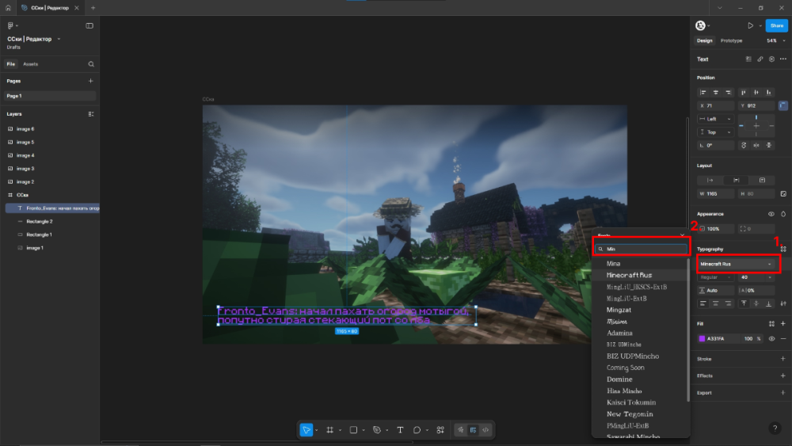The image size is (792, 446).
Task: Open the Comment tool
Action: coord(417,429)
